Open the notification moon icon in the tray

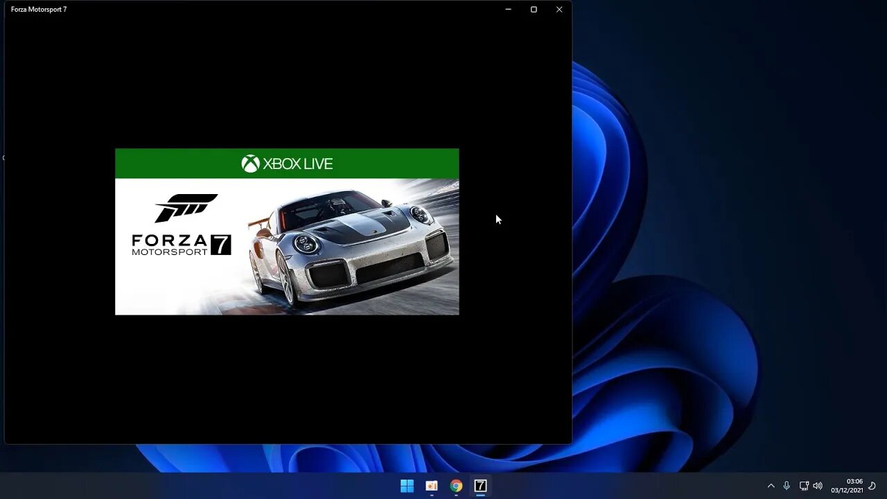(x=872, y=486)
